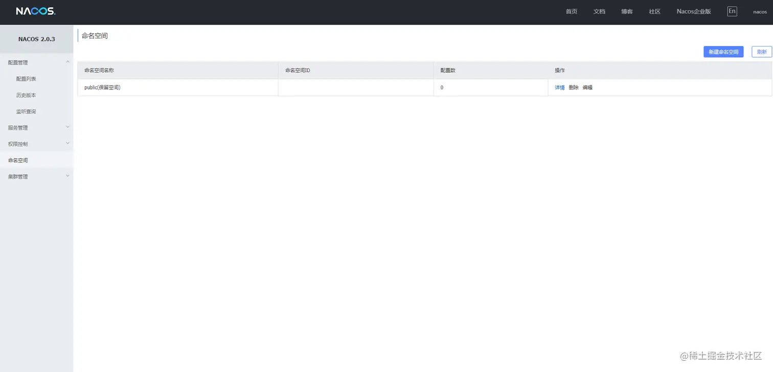
Task: Open Nacos企业版 link in header
Action: (694, 11)
